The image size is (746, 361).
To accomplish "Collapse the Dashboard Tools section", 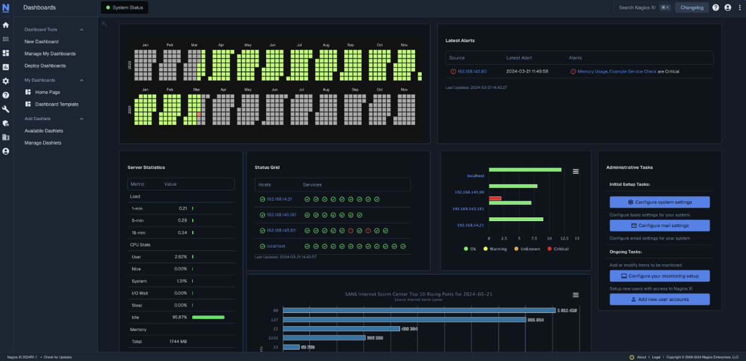I will pos(82,29).
